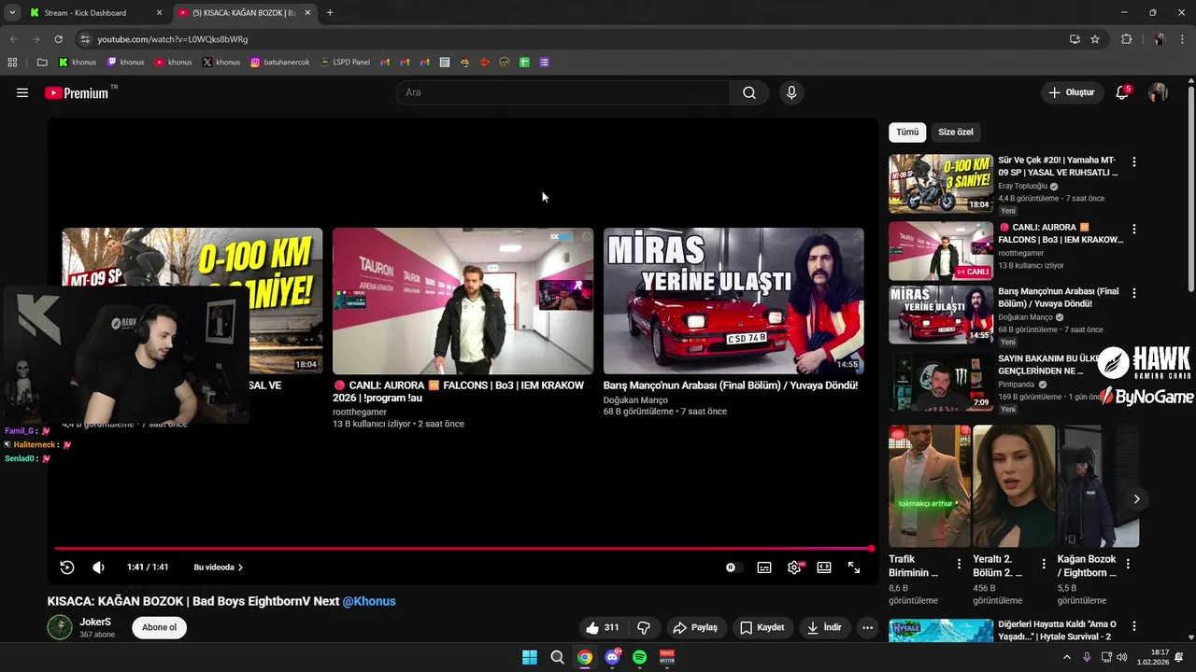1196x672 pixels.
Task: Open options for the Trafik Biriminin short
Action: [x=959, y=564]
